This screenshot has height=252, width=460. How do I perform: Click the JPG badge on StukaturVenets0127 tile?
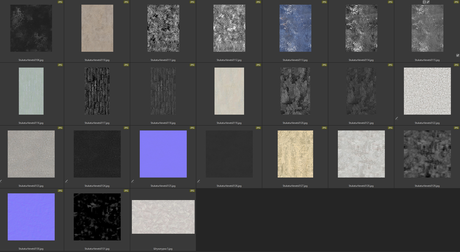(324, 128)
